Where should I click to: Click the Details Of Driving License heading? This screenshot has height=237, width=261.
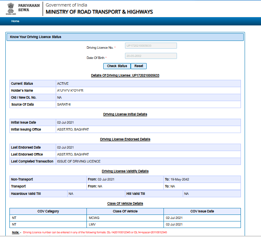125,76
